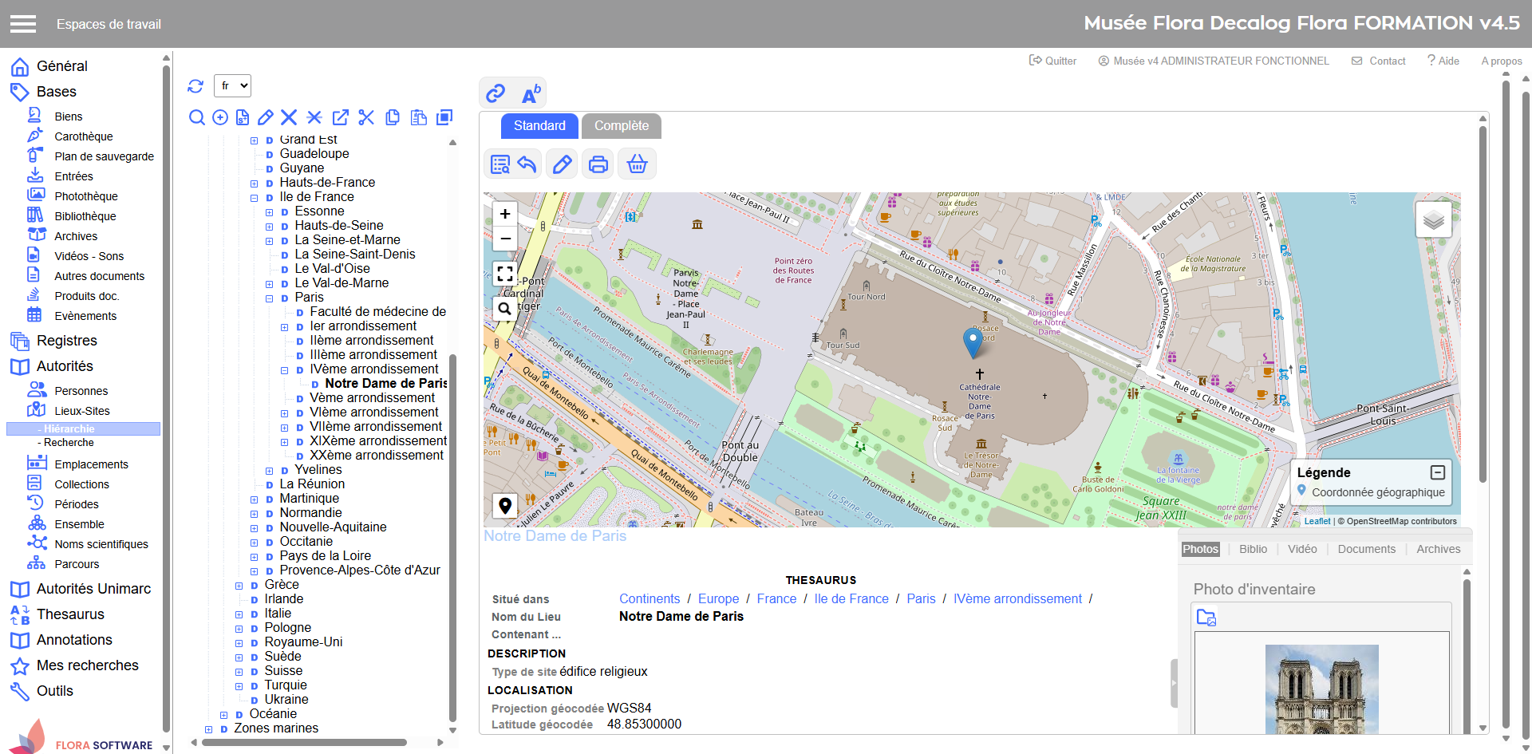
Task: Add record to basket with basket icon
Action: click(637, 164)
